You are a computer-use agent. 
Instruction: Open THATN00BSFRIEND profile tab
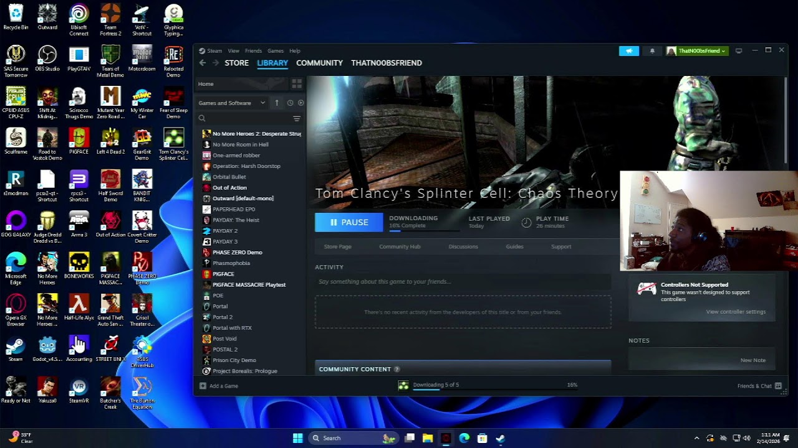tap(387, 63)
